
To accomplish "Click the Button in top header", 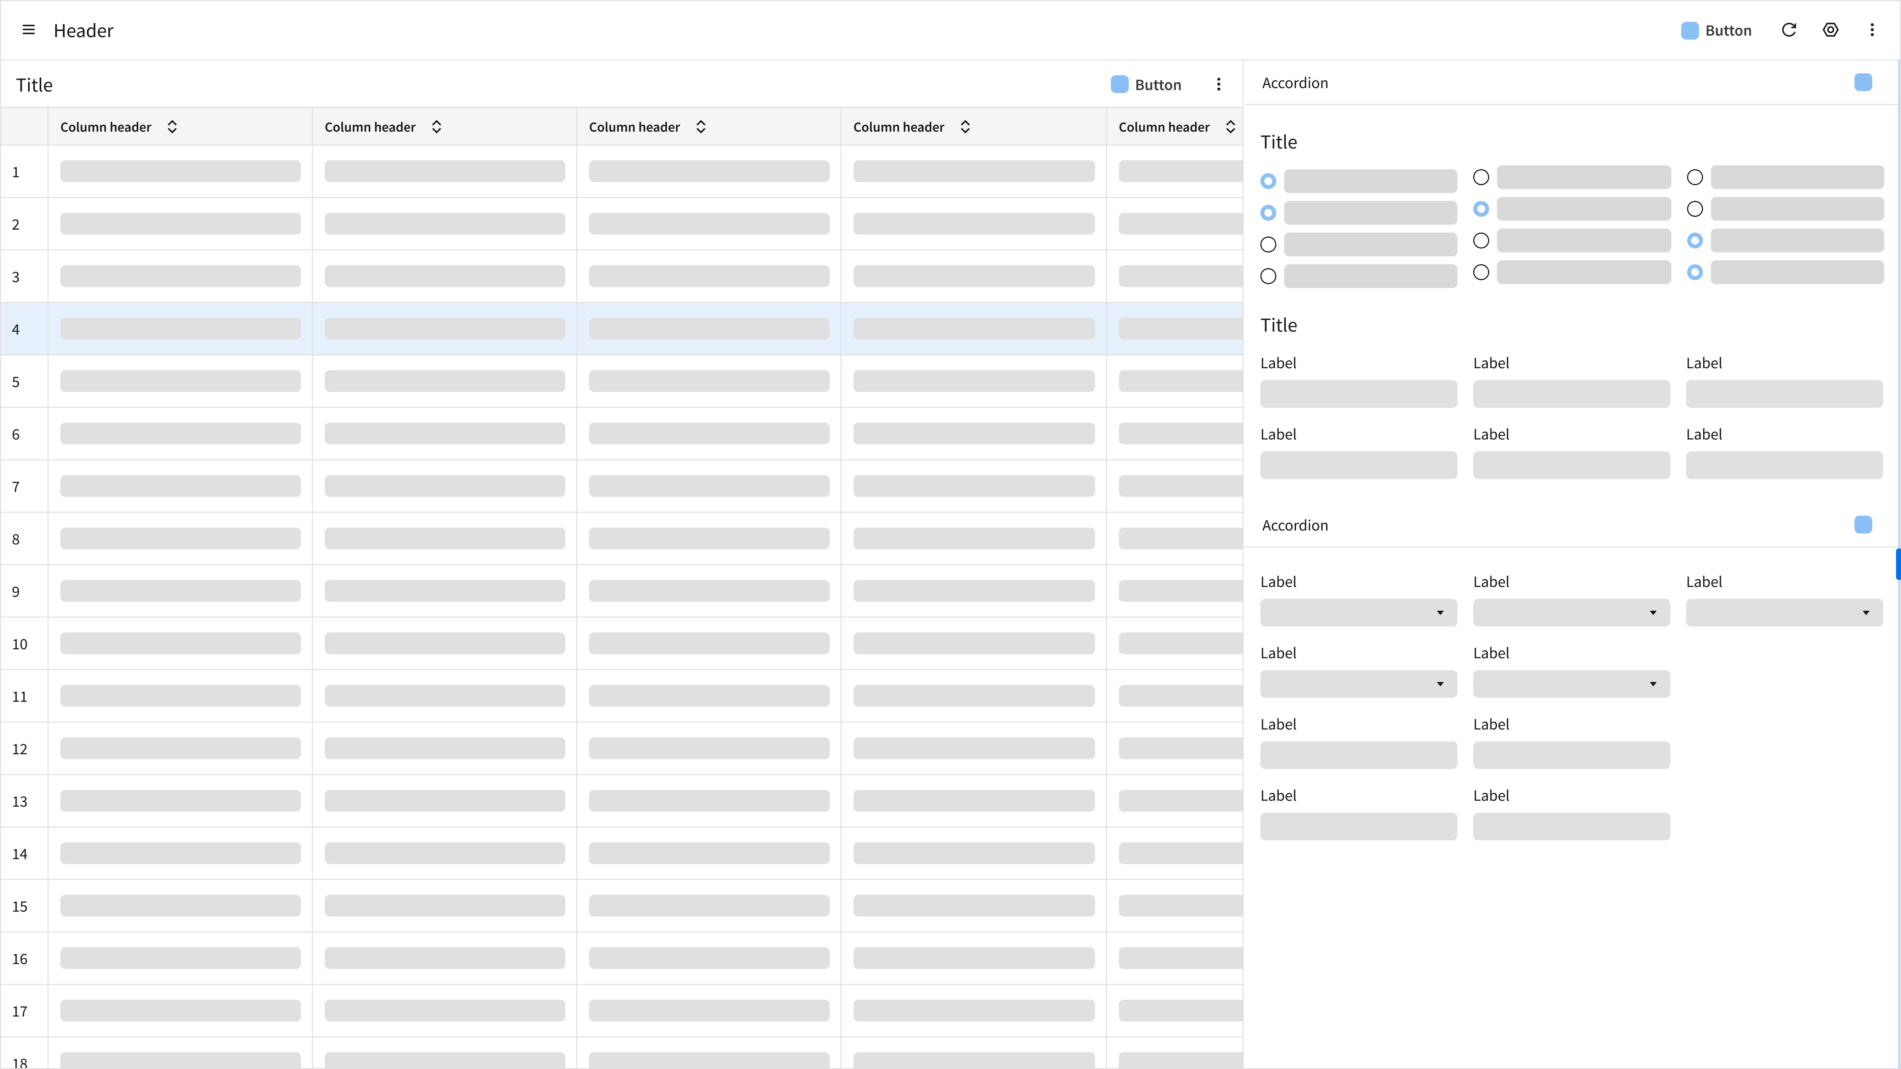I will coord(1717,30).
